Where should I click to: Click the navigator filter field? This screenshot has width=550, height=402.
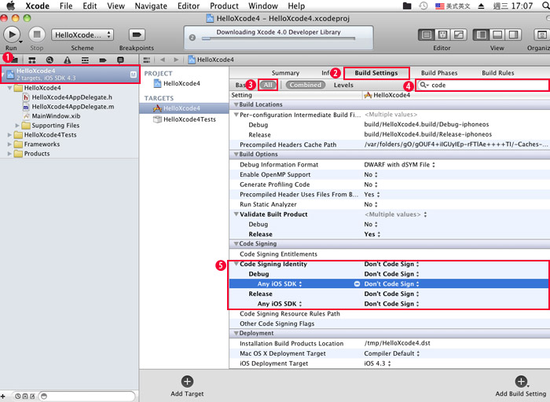pyautogui.click(x=86, y=397)
